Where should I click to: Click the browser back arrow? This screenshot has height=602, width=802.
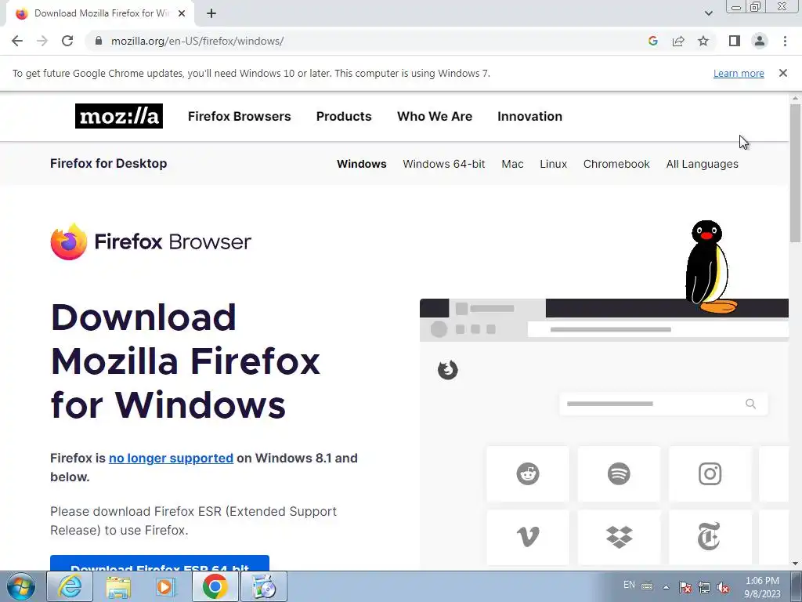tap(17, 41)
